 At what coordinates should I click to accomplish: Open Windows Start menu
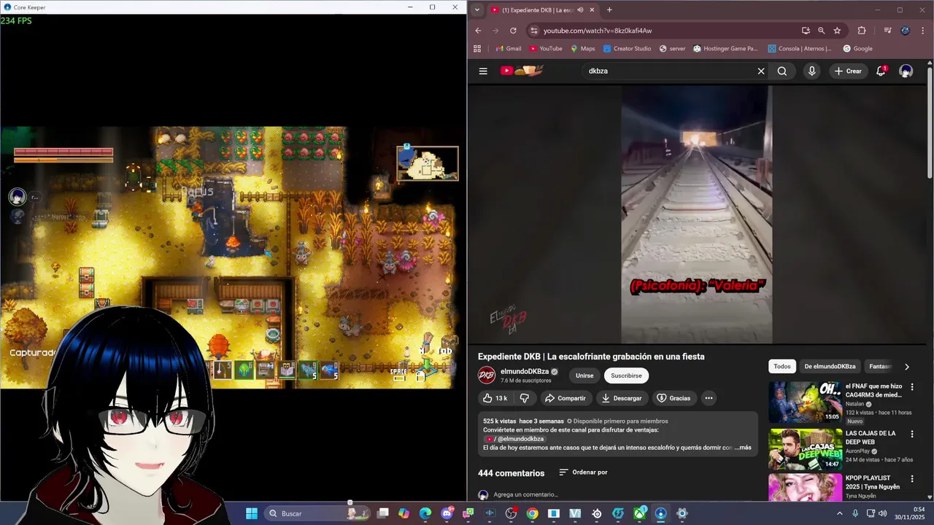tap(251, 513)
